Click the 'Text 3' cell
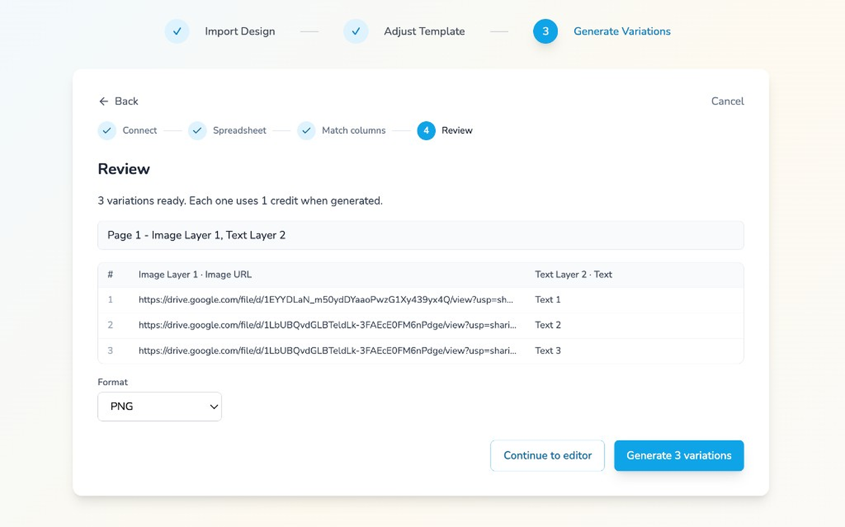845x527 pixels. 548,351
